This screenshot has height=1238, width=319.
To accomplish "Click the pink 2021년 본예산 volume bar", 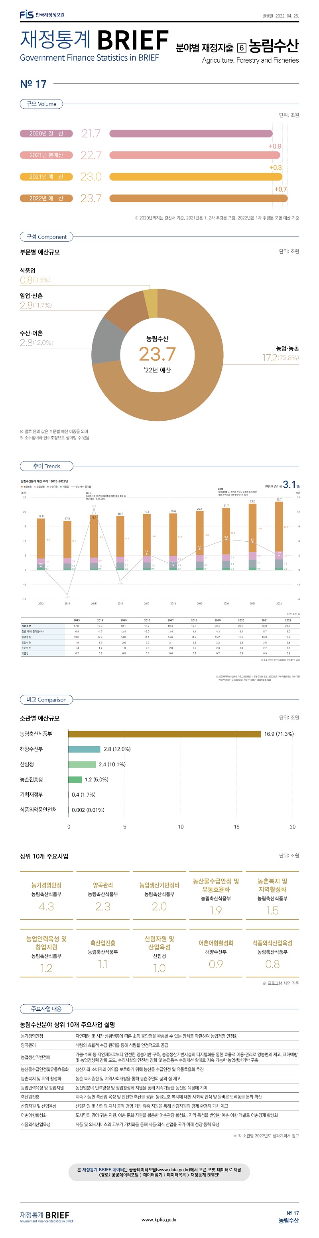I will tap(195, 155).
